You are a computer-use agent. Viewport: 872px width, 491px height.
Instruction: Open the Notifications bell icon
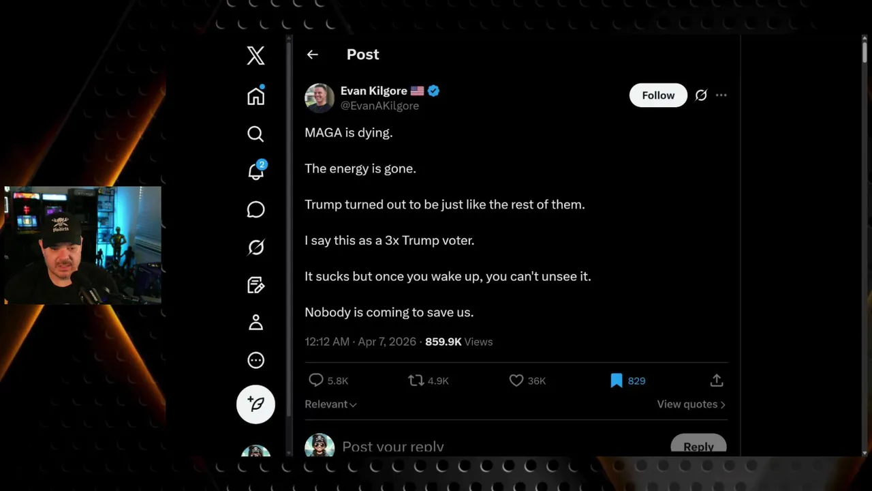(256, 170)
